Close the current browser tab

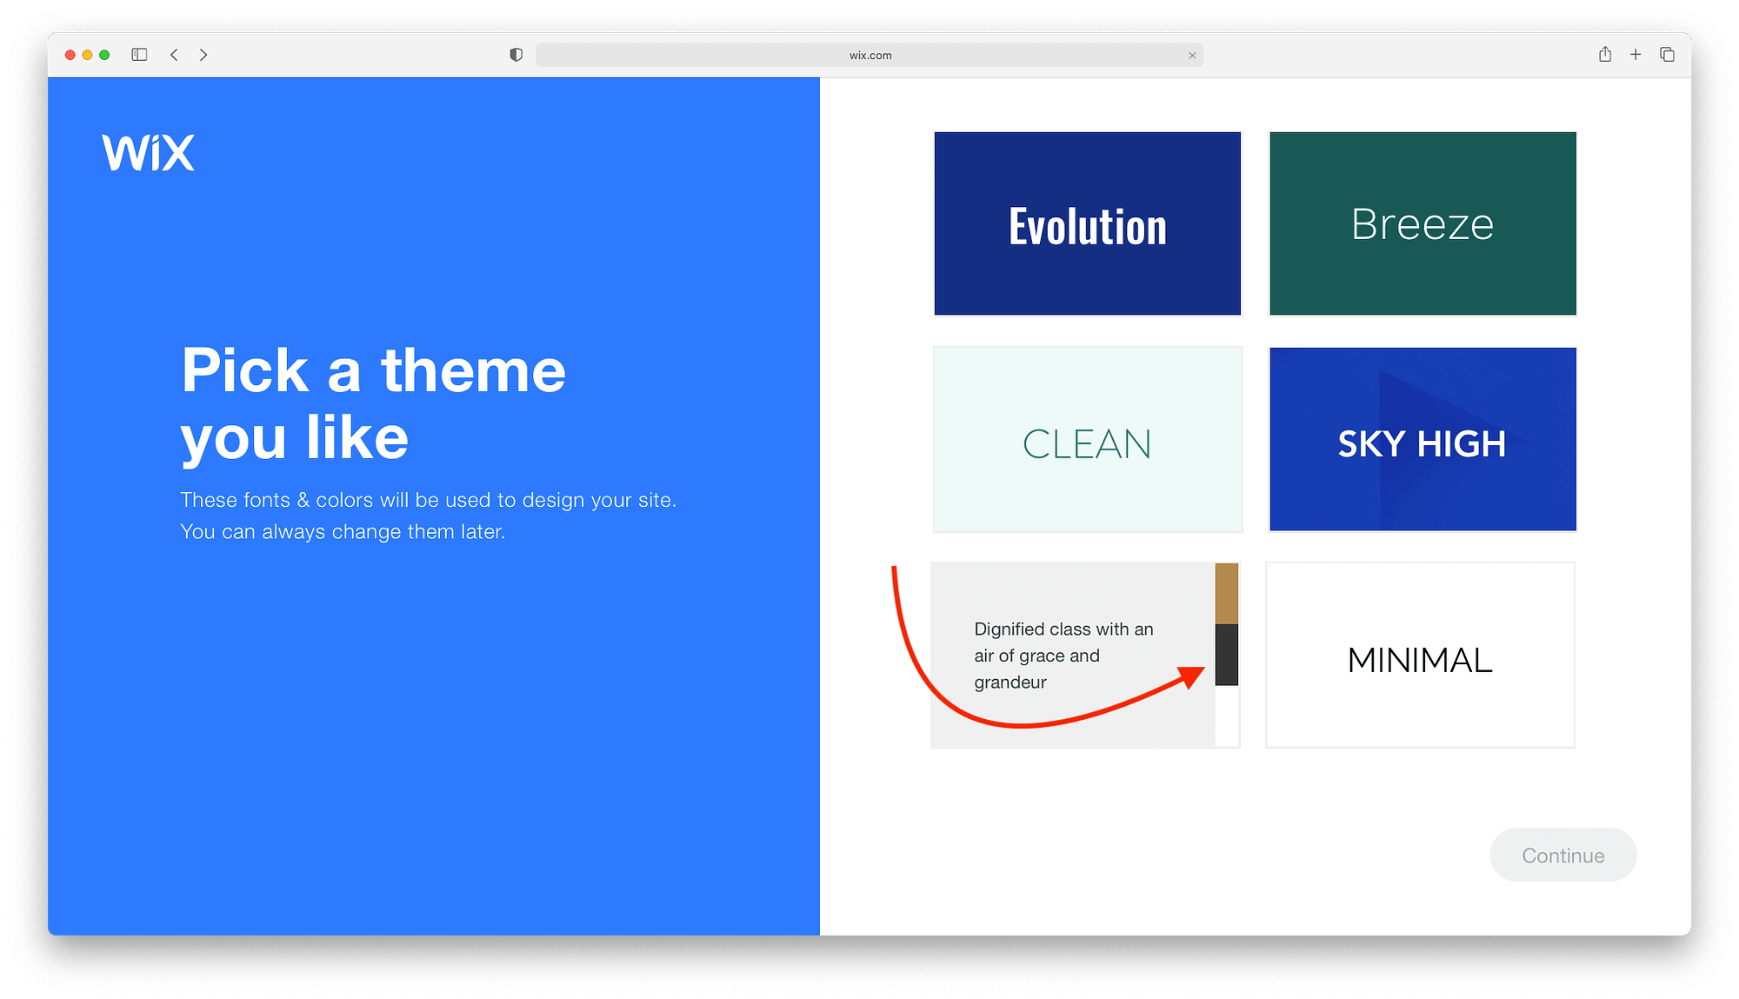point(1192,55)
